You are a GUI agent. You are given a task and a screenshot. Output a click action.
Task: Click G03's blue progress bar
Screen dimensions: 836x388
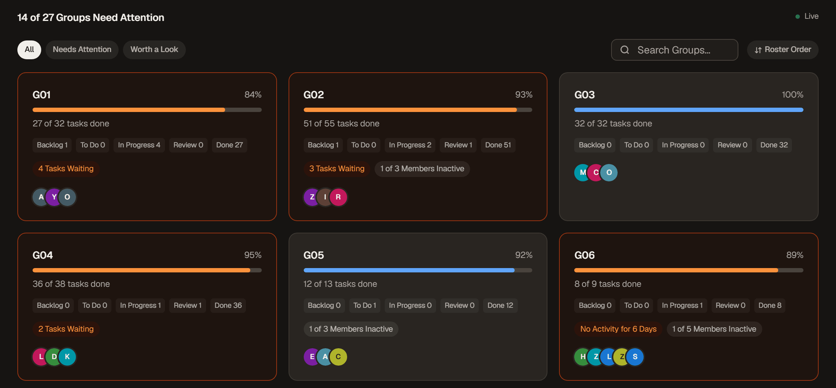[688, 110]
